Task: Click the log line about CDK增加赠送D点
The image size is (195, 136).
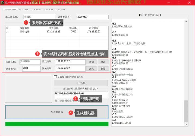Action: [142, 52]
